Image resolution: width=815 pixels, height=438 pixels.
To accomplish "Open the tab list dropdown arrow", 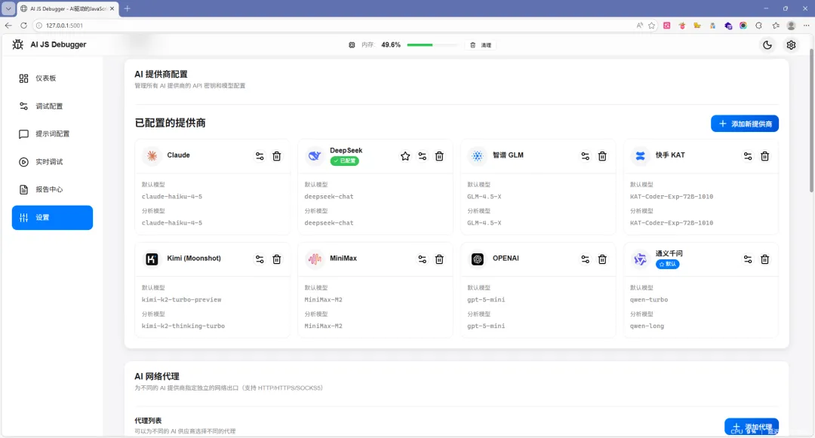I will click(8, 8).
